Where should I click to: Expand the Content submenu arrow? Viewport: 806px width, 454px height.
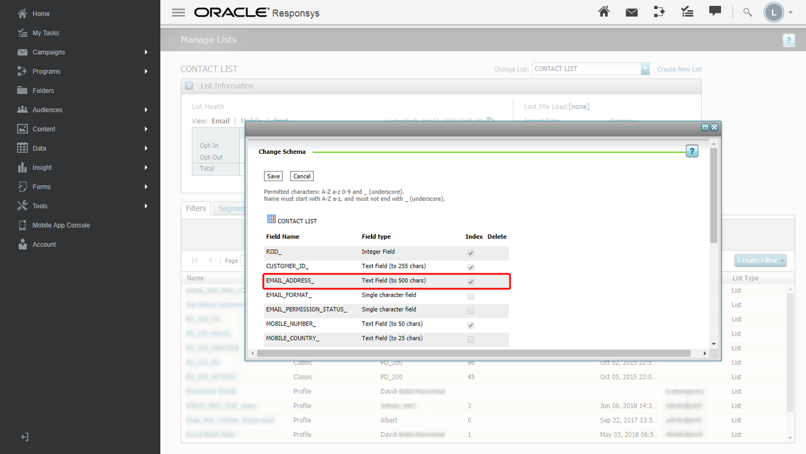[x=146, y=129]
